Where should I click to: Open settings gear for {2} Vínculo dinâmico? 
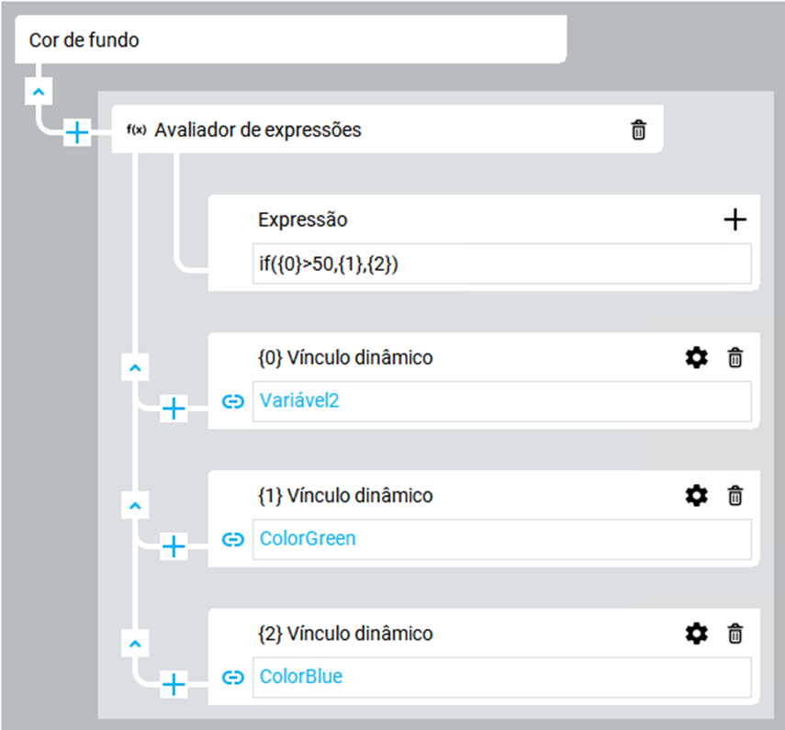coord(697,634)
